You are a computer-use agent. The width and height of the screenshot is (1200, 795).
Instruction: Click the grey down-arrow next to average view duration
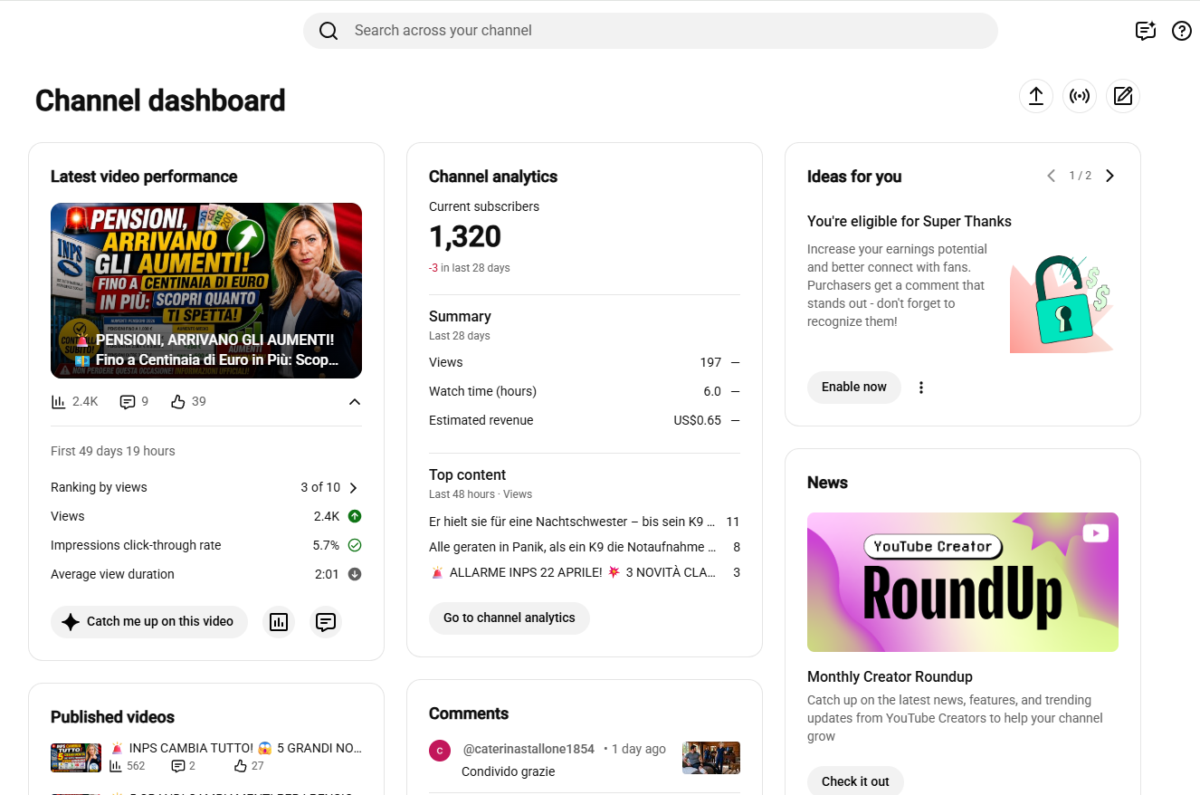pyautogui.click(x=355, y=574)
